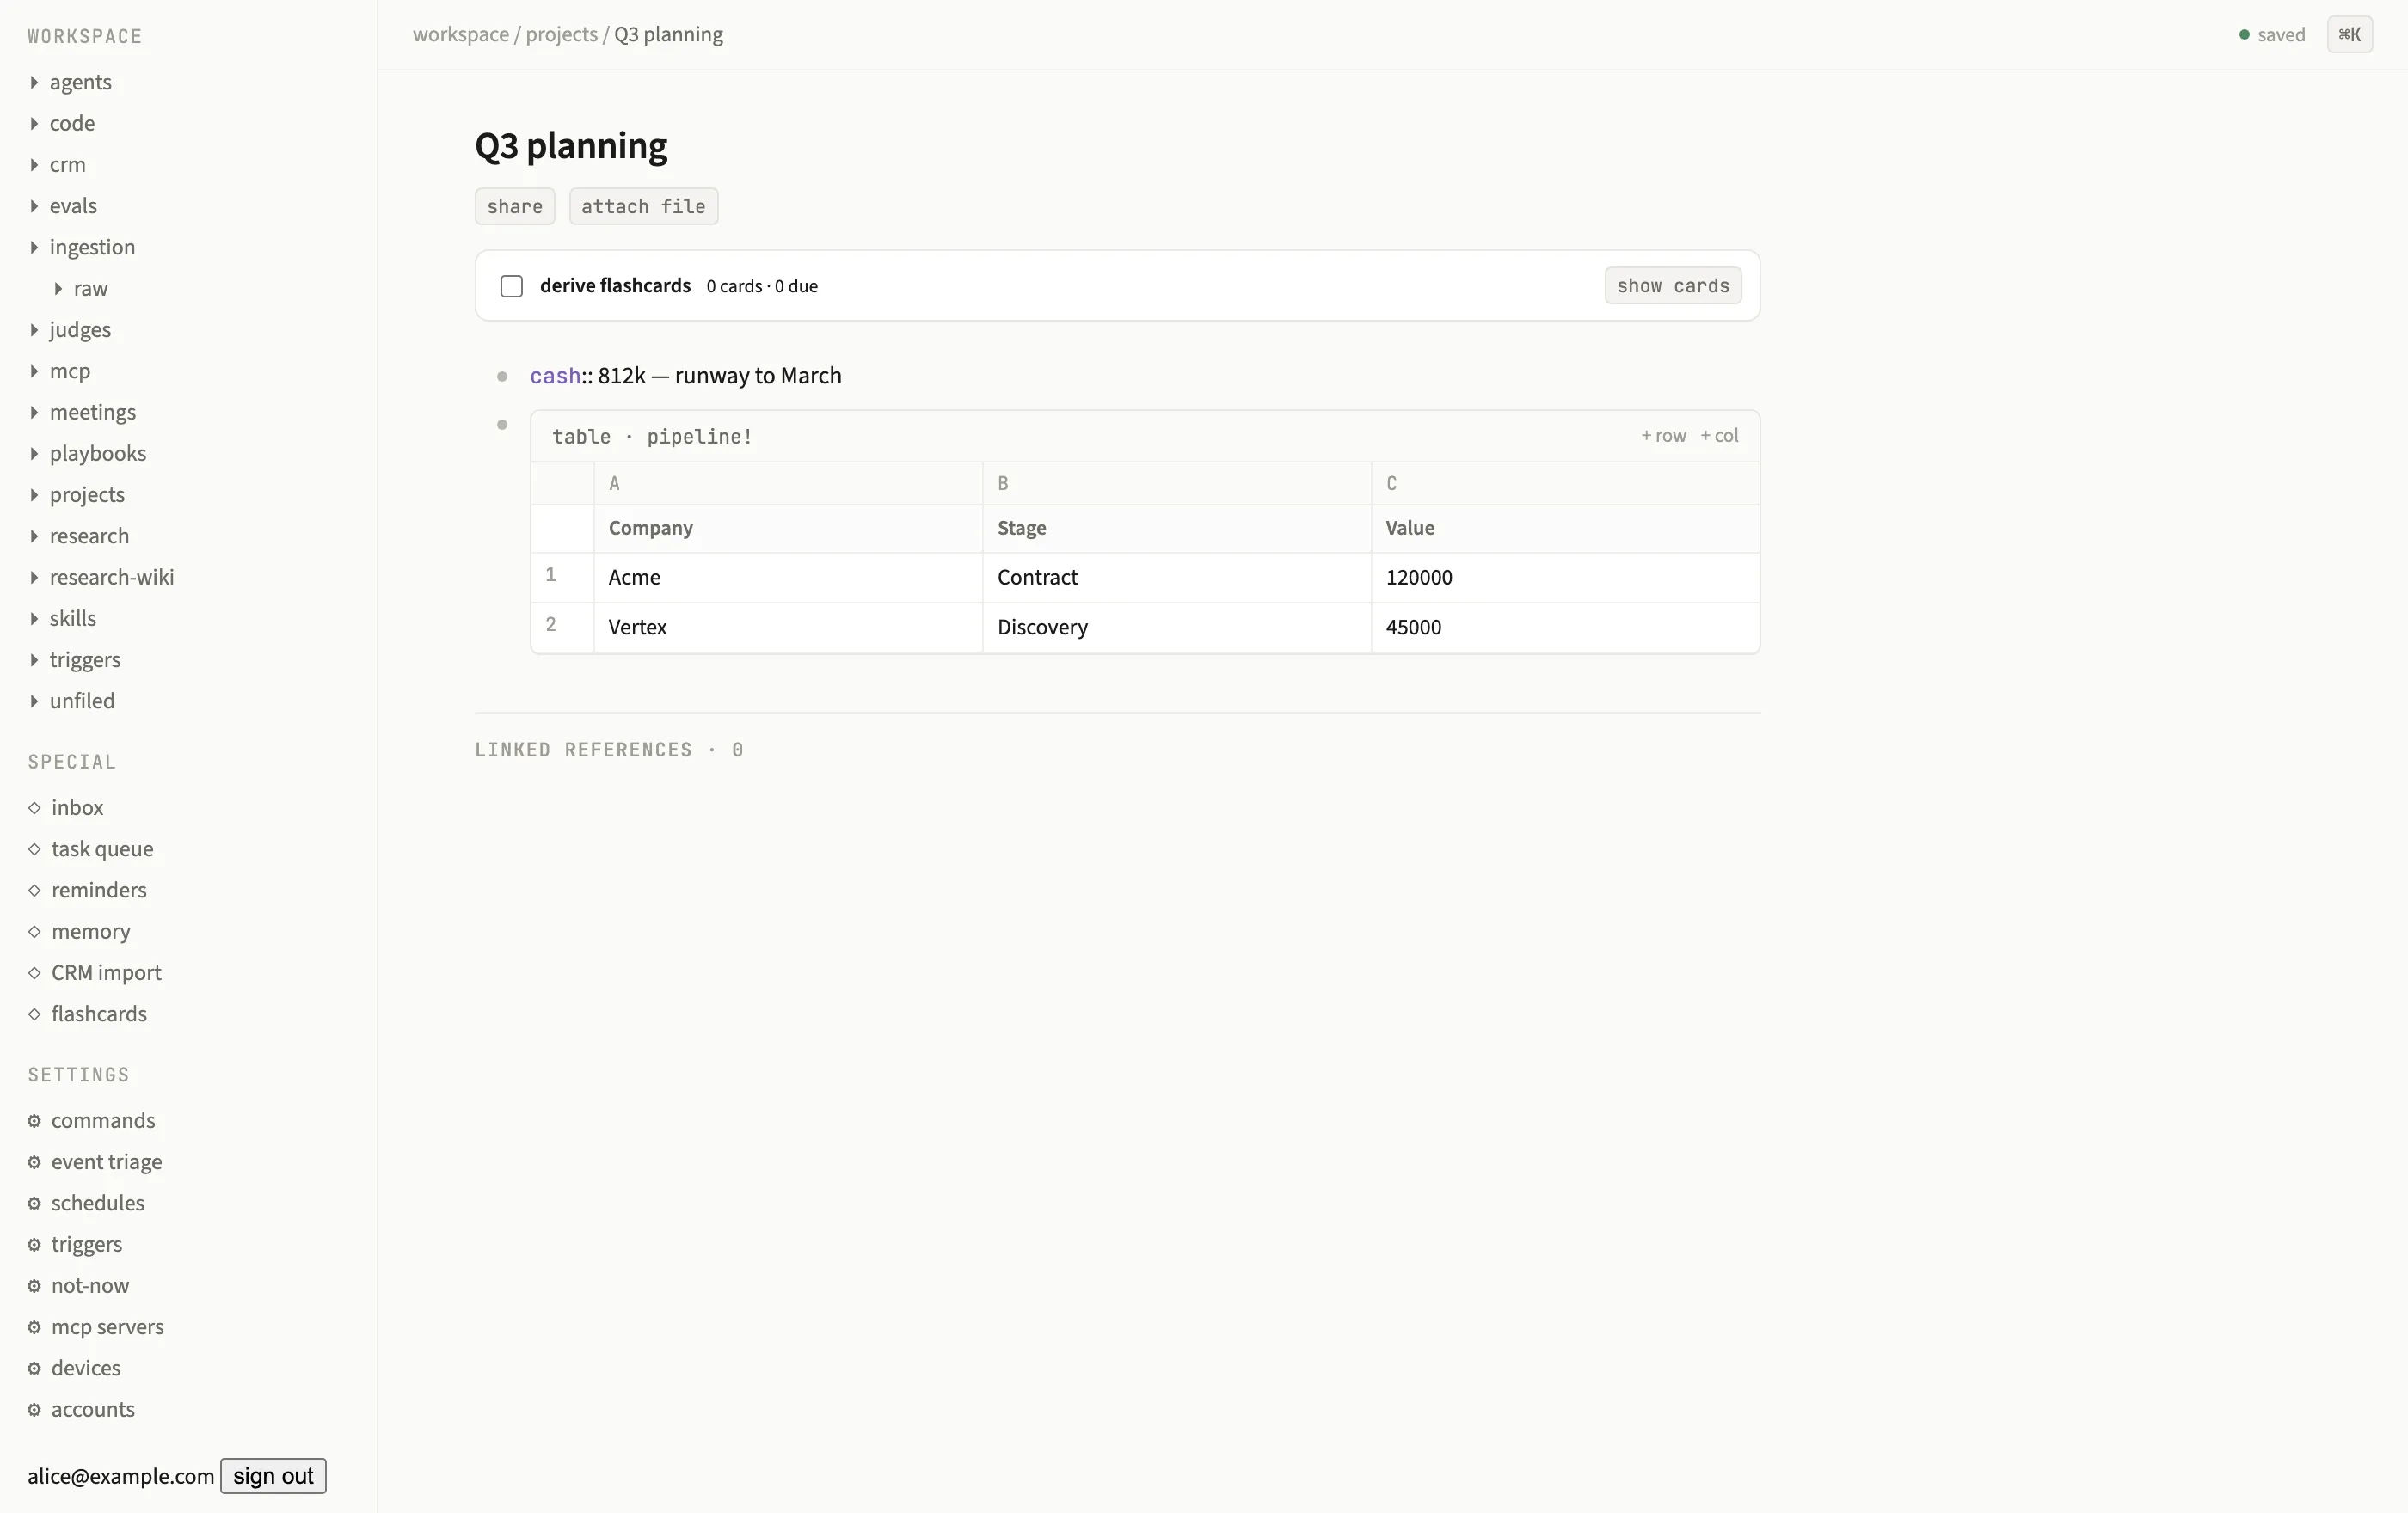Click the accounts gear icon
This screenshot has width=2408, height=1513.
click(34, 1410)
